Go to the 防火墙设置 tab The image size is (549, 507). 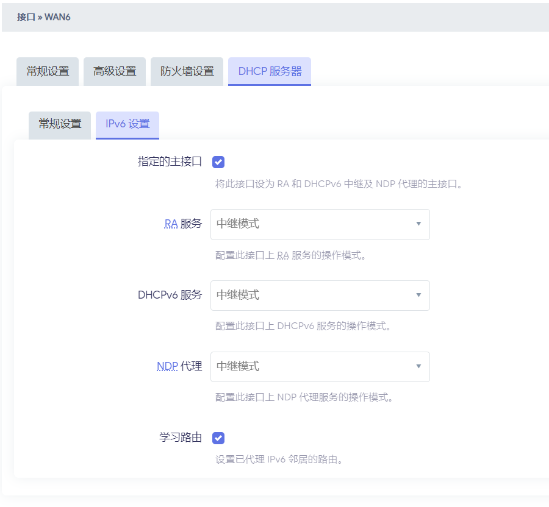[187, 71]
